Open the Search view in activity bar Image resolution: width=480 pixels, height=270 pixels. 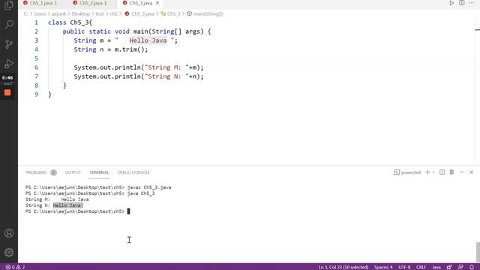pyautogui.click(x=9, y=25)
